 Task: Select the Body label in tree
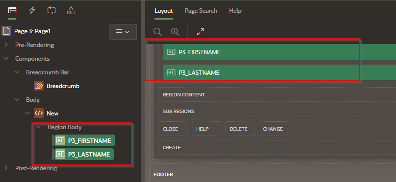[33, 100]
